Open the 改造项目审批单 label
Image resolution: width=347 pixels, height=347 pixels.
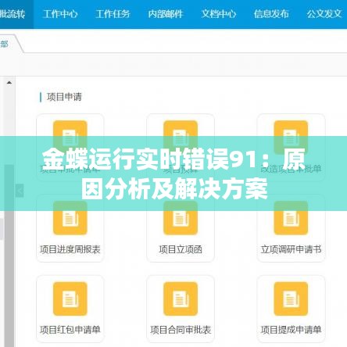coord(291,169)
